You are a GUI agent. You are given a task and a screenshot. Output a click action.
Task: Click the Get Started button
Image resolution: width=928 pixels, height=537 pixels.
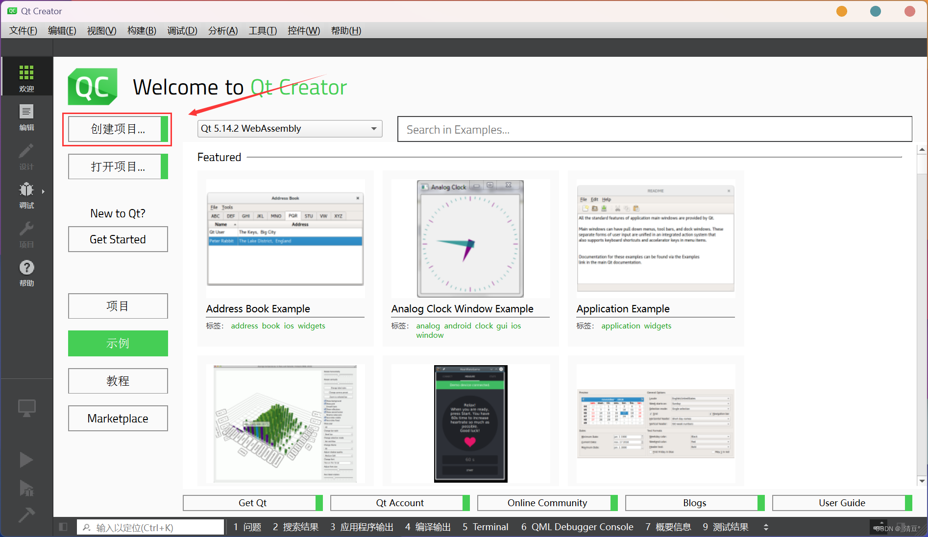[x=118, y=239]
